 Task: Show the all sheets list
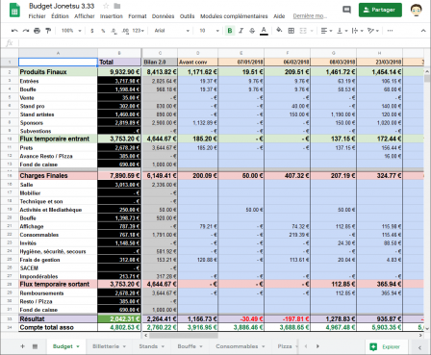pyautogui.click(x=35, y=346)
